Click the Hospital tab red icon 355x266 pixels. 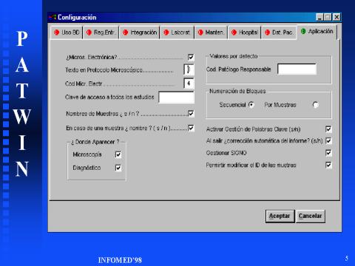point(234,33)
